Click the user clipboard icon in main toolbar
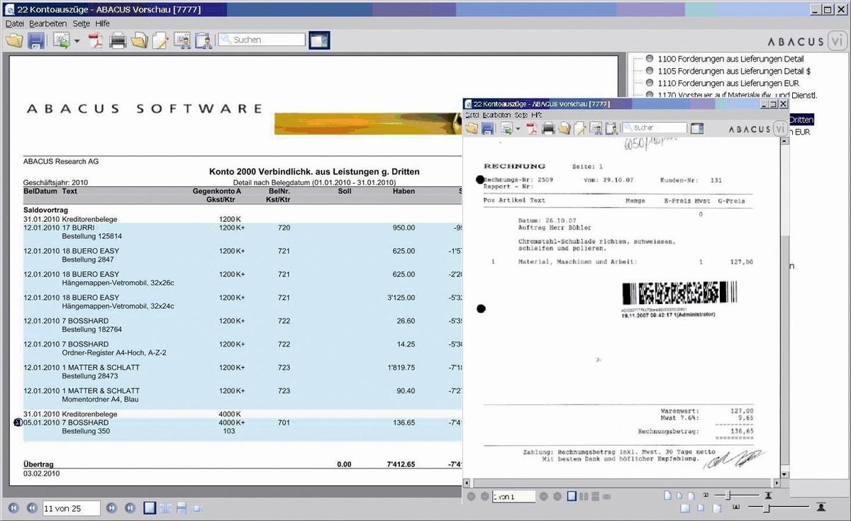Image resolution: width=851 pixels, height=521 pixels. pos(204,40)
